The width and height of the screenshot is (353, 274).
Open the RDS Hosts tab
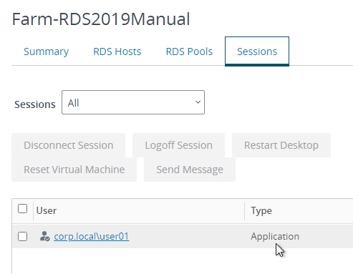(x=117, y=52)
